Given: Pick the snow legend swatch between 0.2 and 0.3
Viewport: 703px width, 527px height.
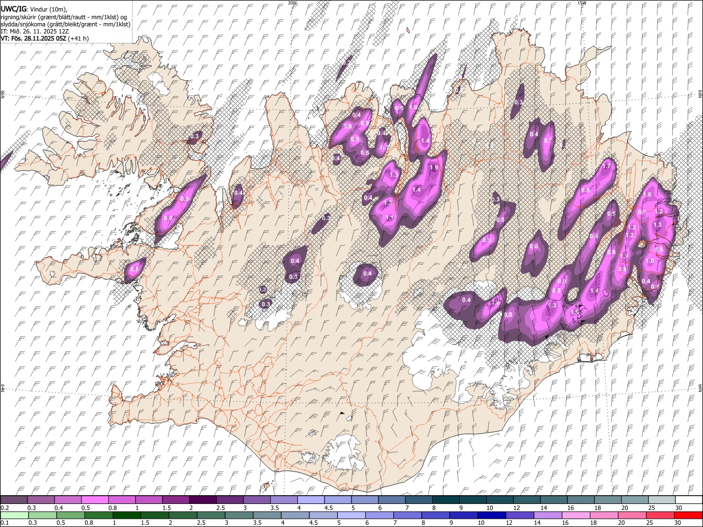Looking at the screenshot, I should click(x=14, y=500).
